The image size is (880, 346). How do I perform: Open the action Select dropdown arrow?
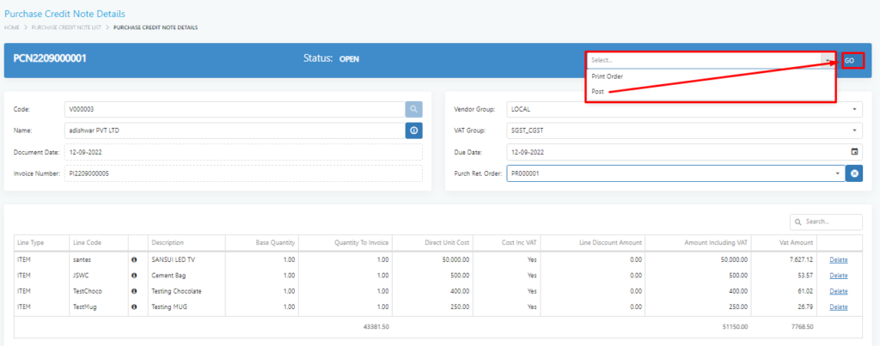point(828,60)
